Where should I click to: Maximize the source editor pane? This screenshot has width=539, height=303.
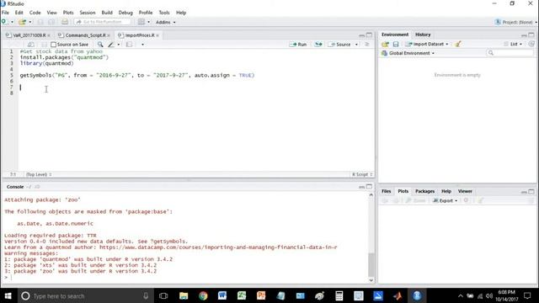(369, 35)
